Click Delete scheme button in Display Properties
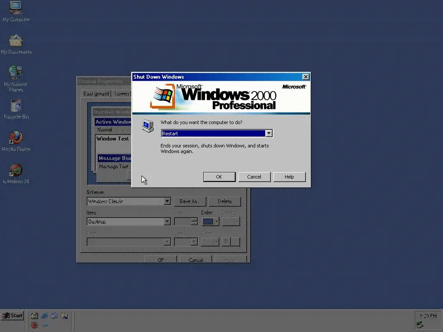 pos(225,201)
